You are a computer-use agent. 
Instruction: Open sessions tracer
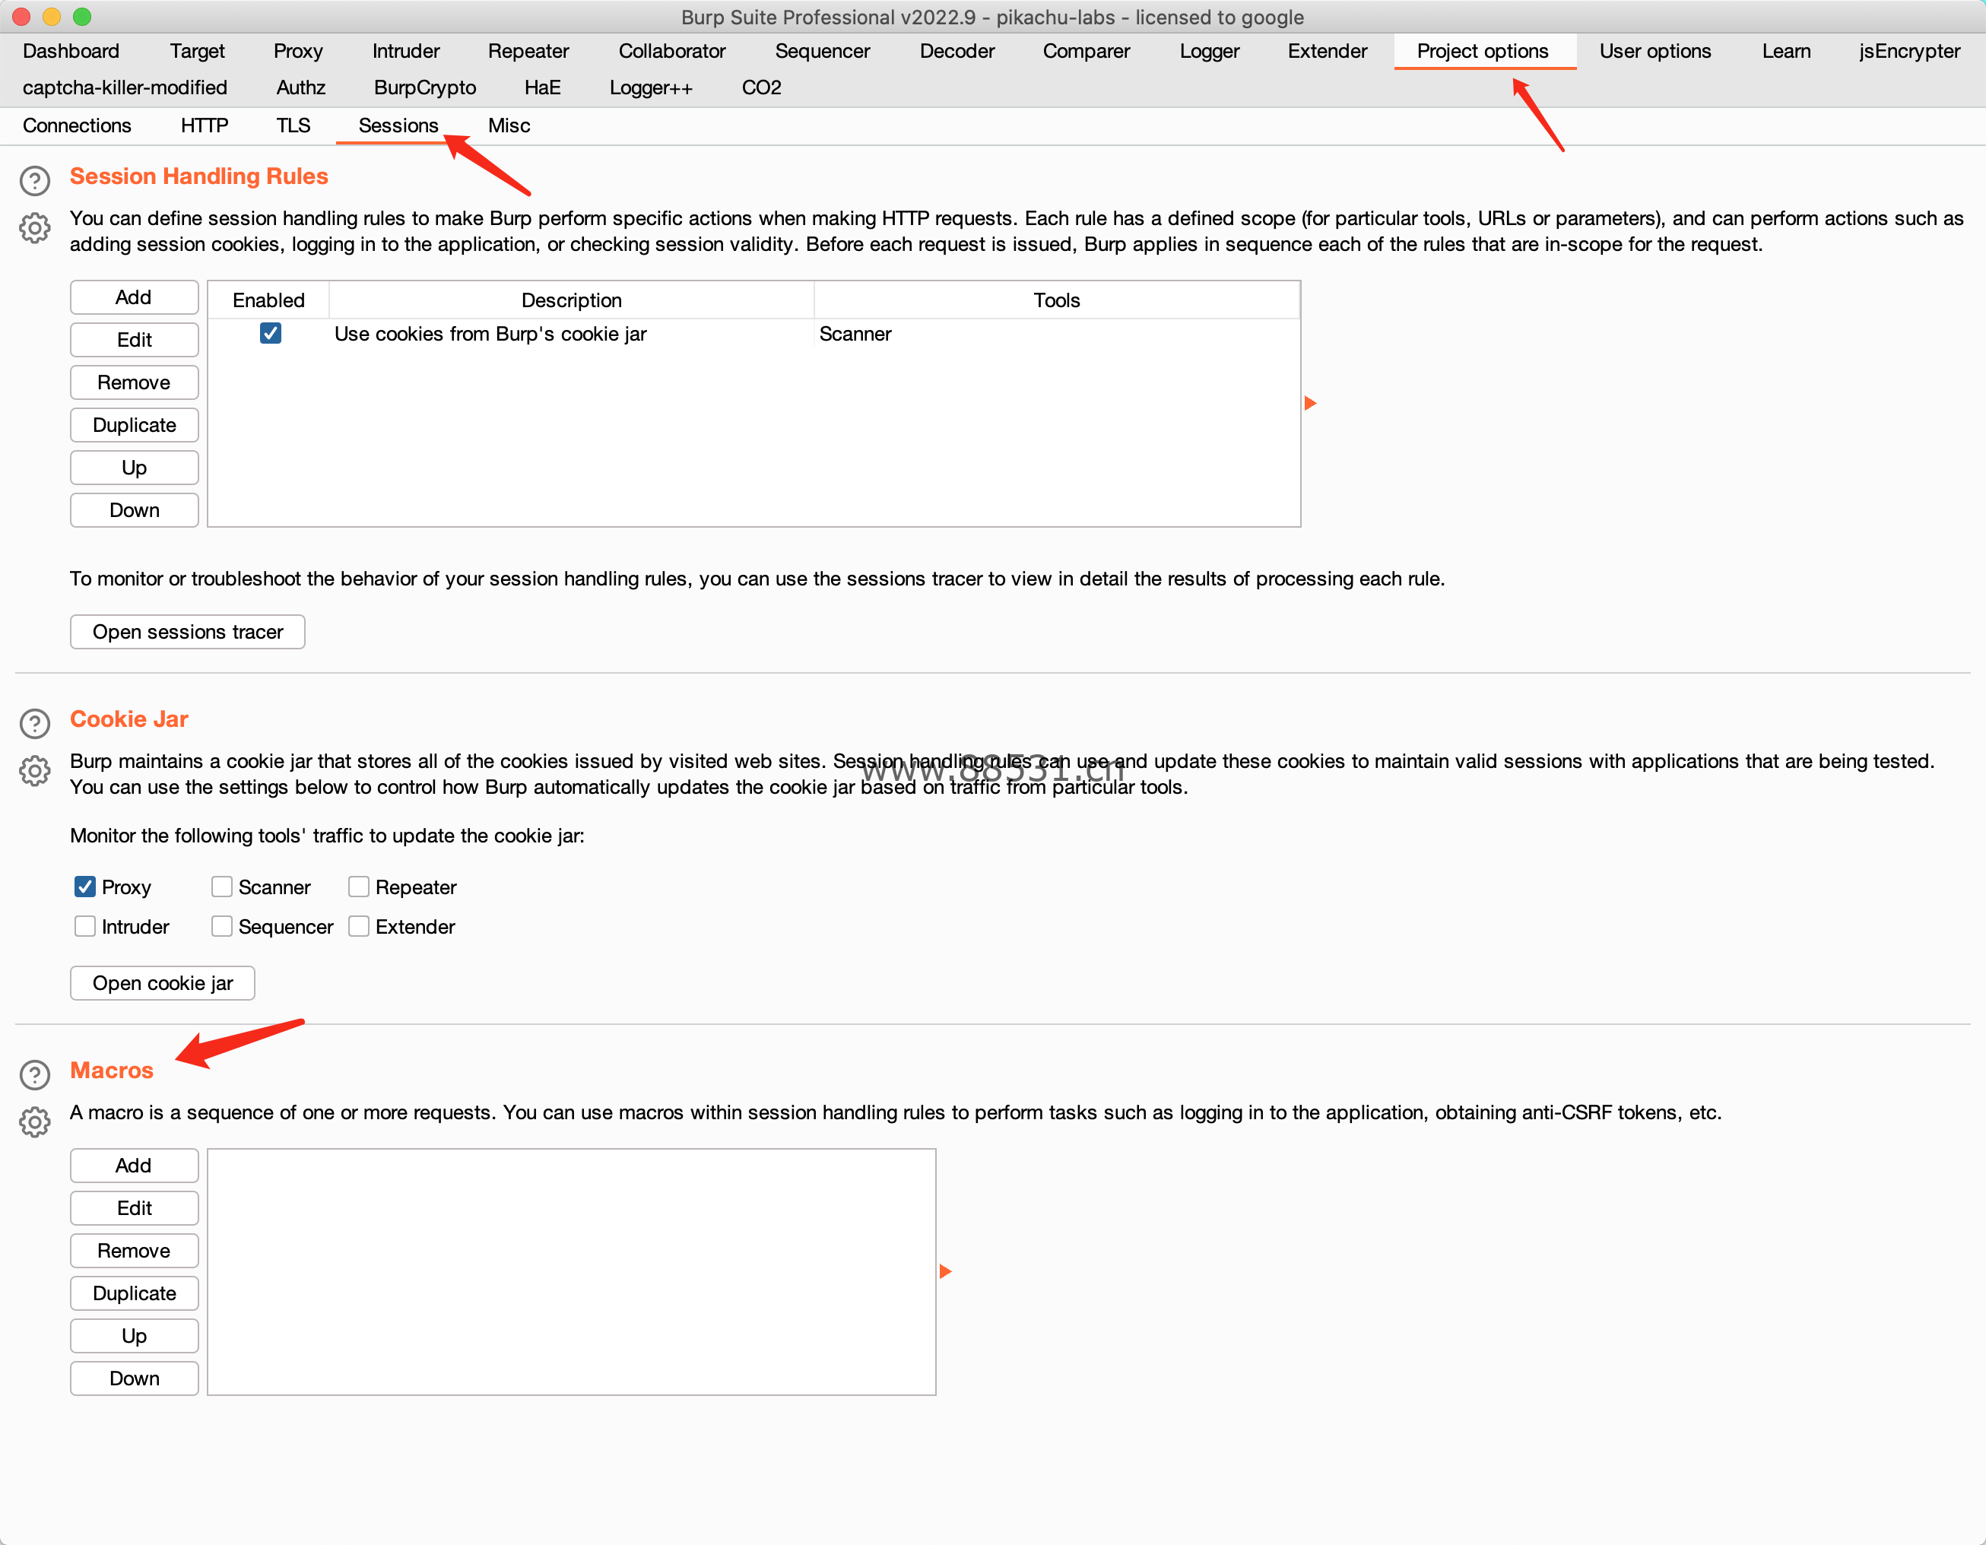coord(187,632)
